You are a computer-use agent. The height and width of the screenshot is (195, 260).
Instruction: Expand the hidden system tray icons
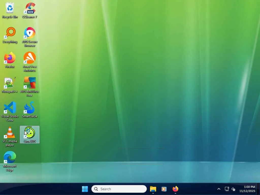pyautogui.click(x=219, y=189)
